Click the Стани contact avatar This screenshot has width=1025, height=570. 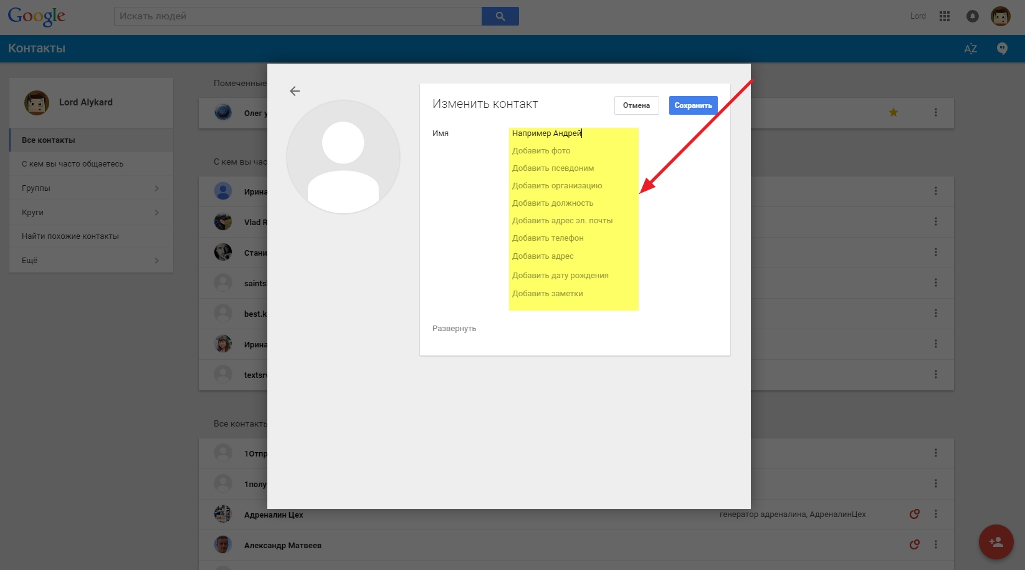(x=223, y=253)
